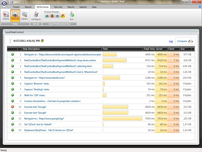Click the passed status icon on step 14
Image resolution: width=202 pixels, height=152 pixels.
(12, 130)
